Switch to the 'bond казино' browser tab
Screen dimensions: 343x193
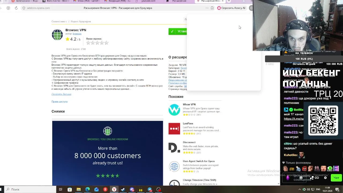coord(25,1)
